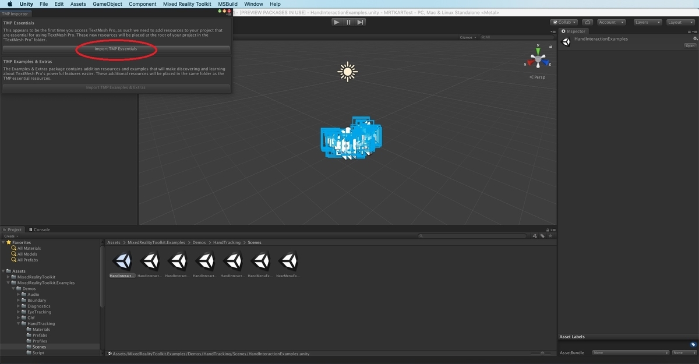Image resolution: width=699 pixels, height=364 pixels.
Task: Open the Layers dropdown
Action: pos(647,22)
